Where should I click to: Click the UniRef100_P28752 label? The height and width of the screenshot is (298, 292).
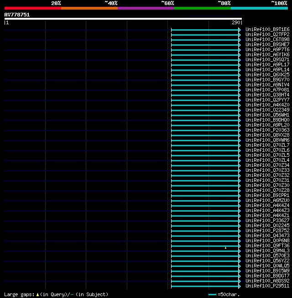267,230
